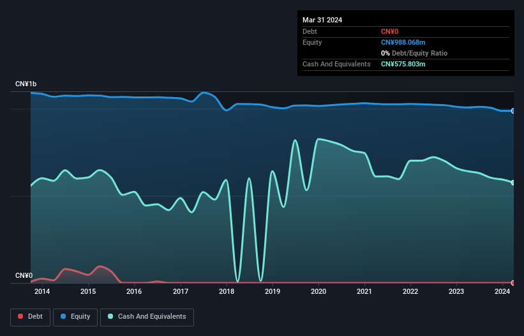Click the 2017 x-axis label
The image size is (524, 336).
click(x=181, y=291)
